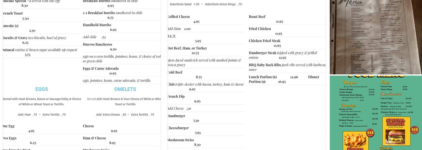Open the paper menu photo thumbnail
This screenshot has height=150, width=422.
coord(376,37)
